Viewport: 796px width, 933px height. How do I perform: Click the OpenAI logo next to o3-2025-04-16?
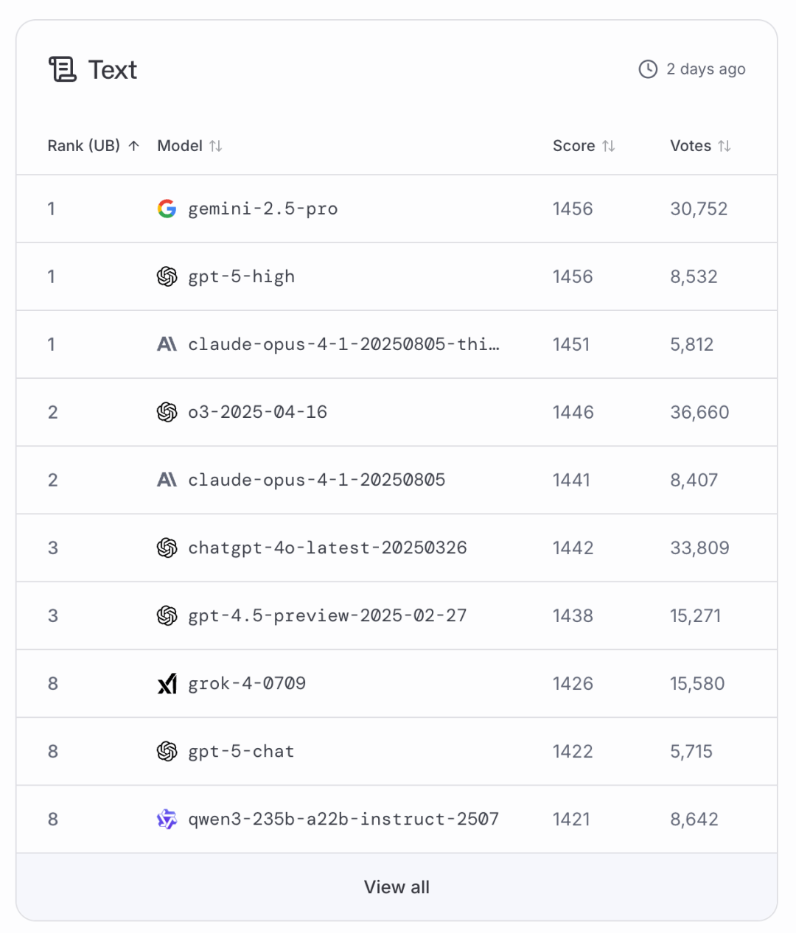coord(167,412)
